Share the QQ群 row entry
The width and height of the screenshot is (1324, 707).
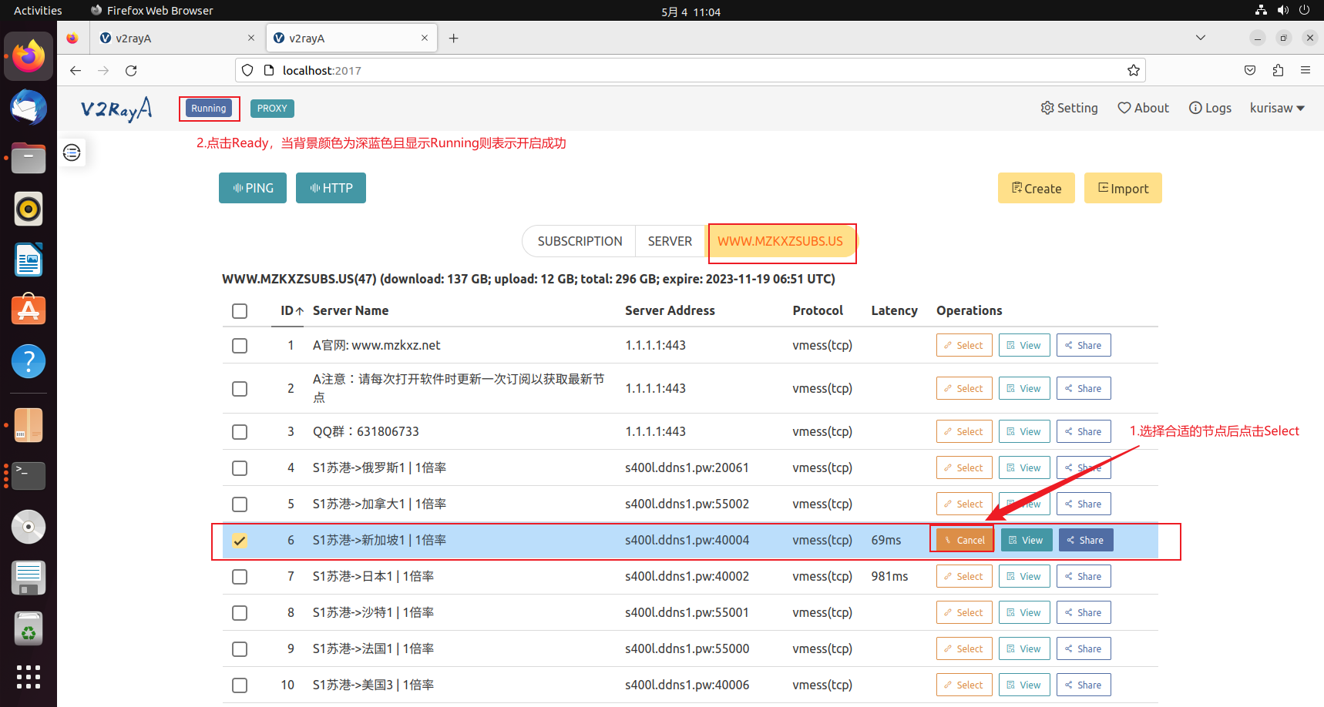(x=1084, y=432)
